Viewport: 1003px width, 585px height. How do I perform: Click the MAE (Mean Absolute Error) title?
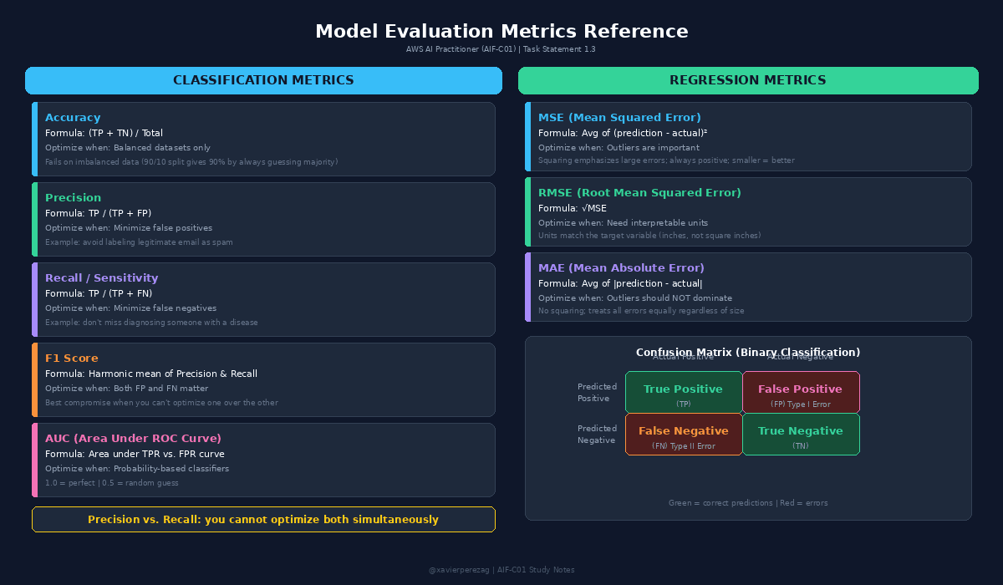[621, 268]
